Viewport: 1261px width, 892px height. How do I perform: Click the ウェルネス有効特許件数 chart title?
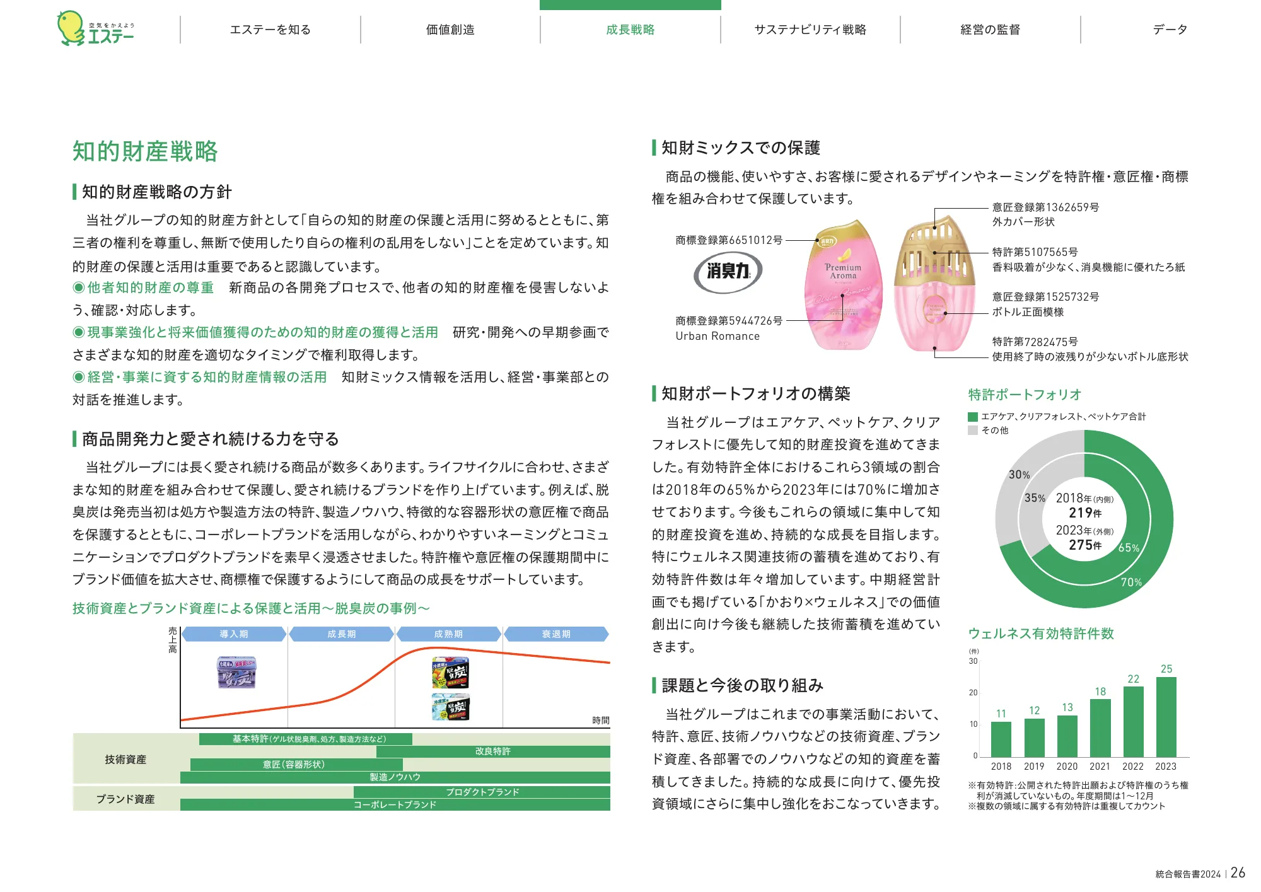coord(1041,634)
